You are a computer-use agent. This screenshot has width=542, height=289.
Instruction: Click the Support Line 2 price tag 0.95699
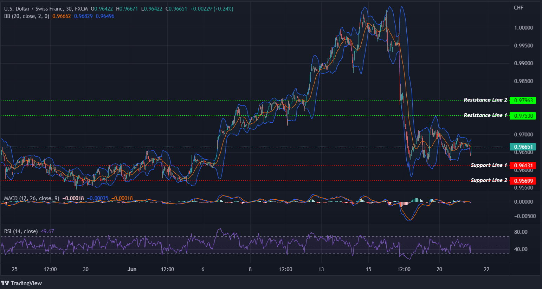523,180
